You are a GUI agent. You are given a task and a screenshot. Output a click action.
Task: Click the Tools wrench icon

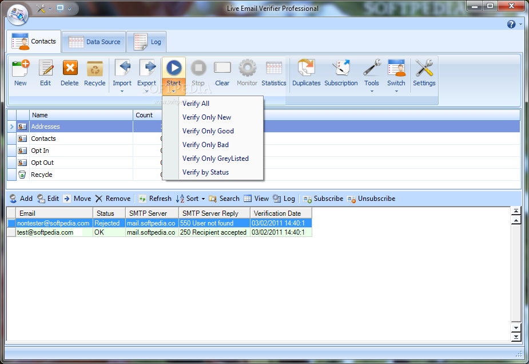tap(372, 68)
